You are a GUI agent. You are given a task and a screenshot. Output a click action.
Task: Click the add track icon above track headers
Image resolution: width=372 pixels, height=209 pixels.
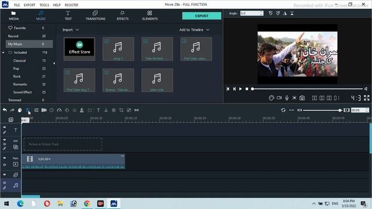click(11, 120)
